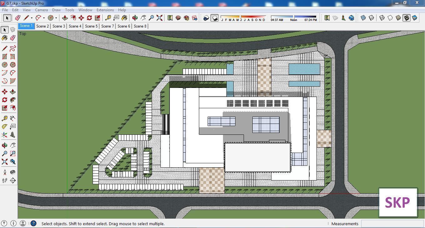Select the 3D Text tool in left palette
425x228 pixels.
[x=13, y=135]
